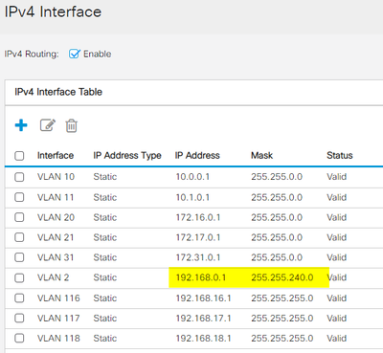Click VLAN 10 mask 255.255.0.0
Viewport: 383px width, 353px height.
(x=277, y=177)
